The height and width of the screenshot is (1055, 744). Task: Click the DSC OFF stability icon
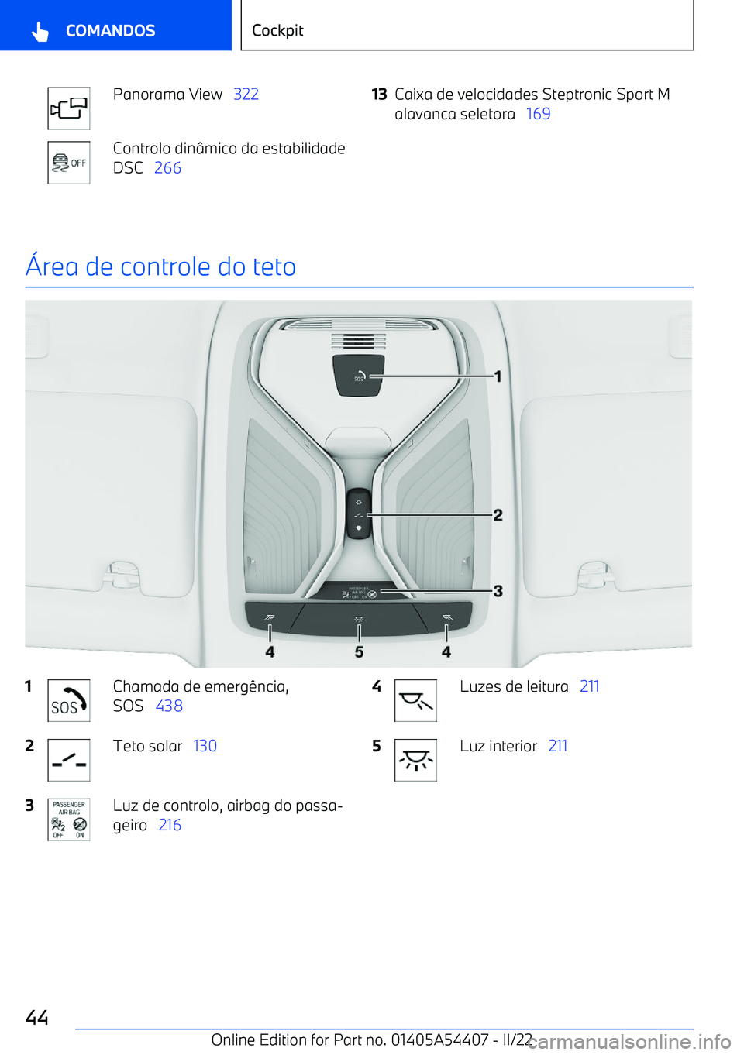(x=69, y=163)
